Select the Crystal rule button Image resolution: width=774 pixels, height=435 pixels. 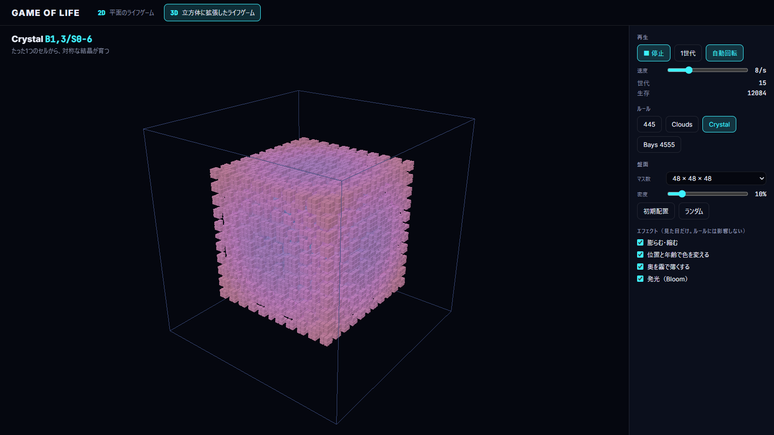point(719,124)
